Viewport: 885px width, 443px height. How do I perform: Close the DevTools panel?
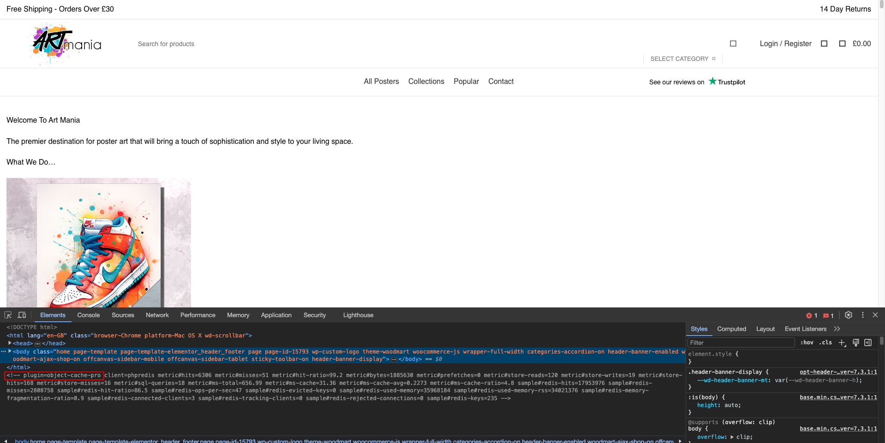[x=875, y=315]
